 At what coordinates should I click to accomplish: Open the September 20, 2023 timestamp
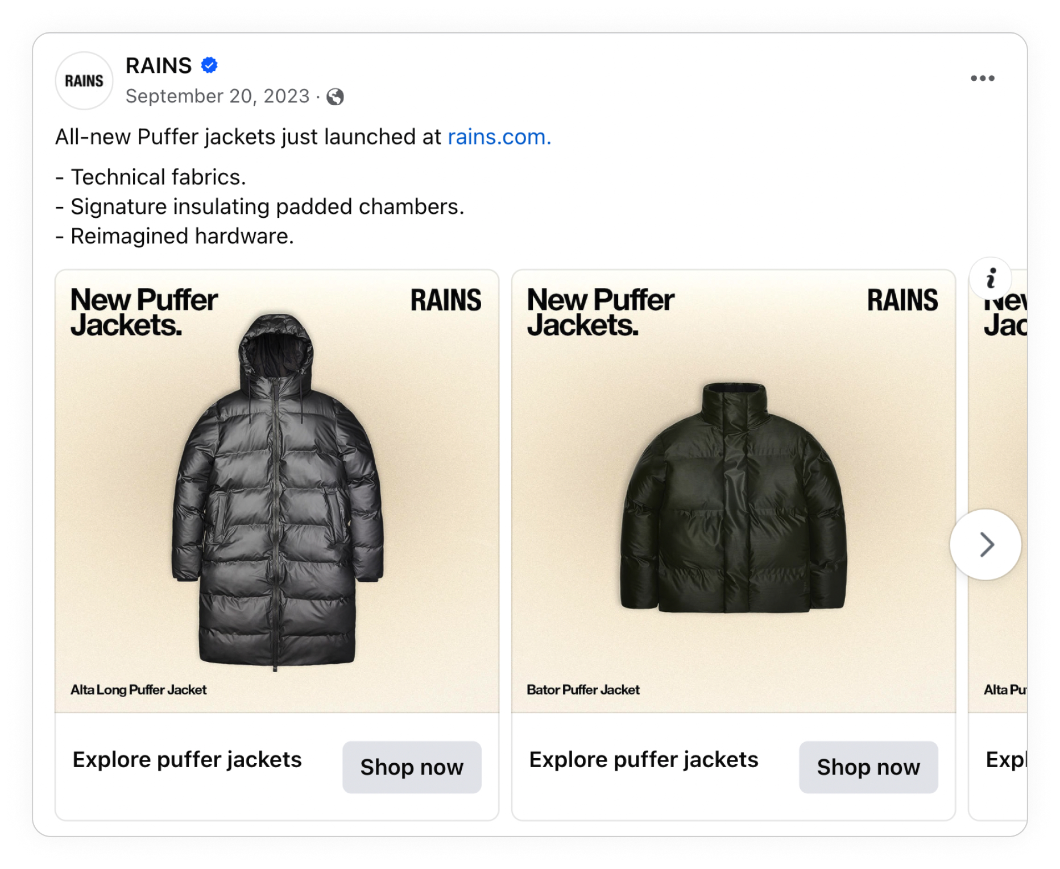(x=217, y=96)
